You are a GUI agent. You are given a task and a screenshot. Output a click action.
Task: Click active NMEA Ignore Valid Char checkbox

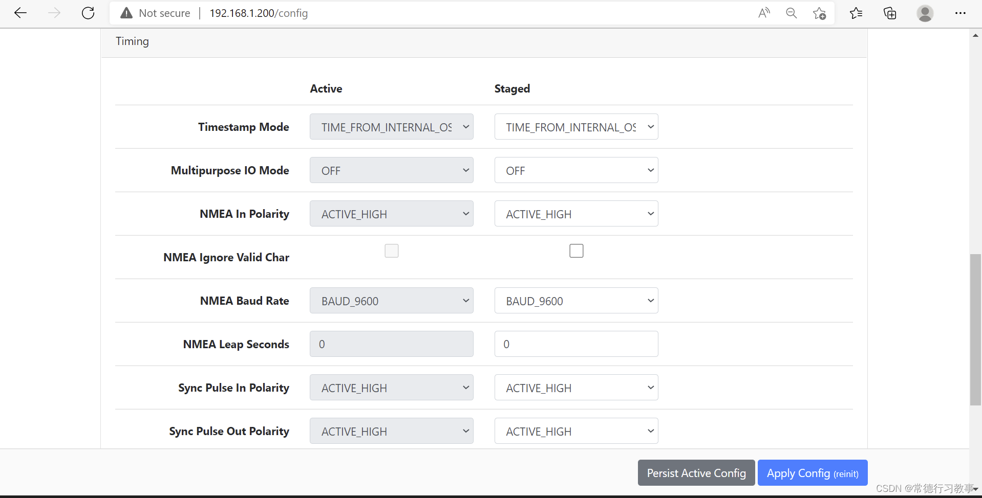click(x=392, y=251)
